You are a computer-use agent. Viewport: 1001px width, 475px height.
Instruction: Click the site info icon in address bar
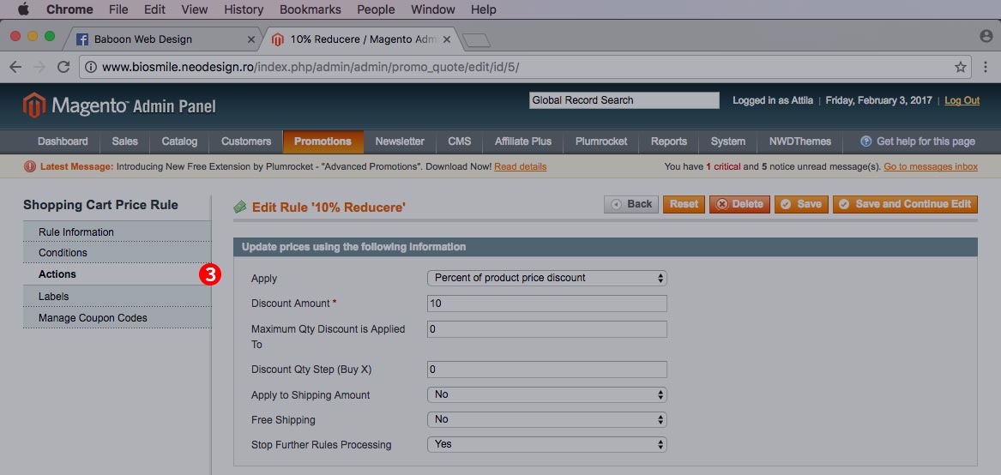tap(90, 67)
